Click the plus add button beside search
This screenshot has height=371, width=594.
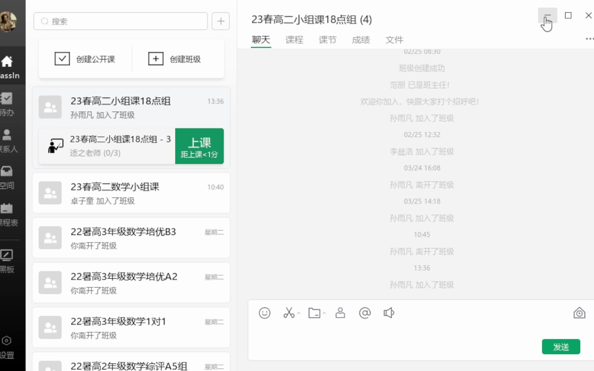(221, 21)
